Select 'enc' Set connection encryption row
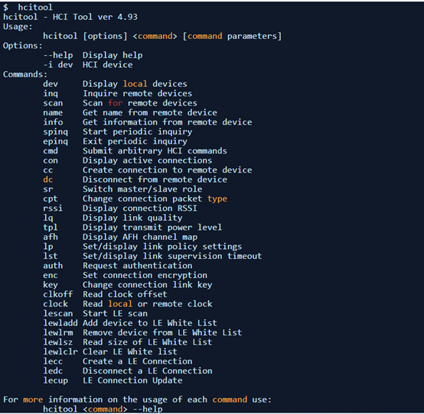The width and height of the screenshot is (424, 414). 125,275
